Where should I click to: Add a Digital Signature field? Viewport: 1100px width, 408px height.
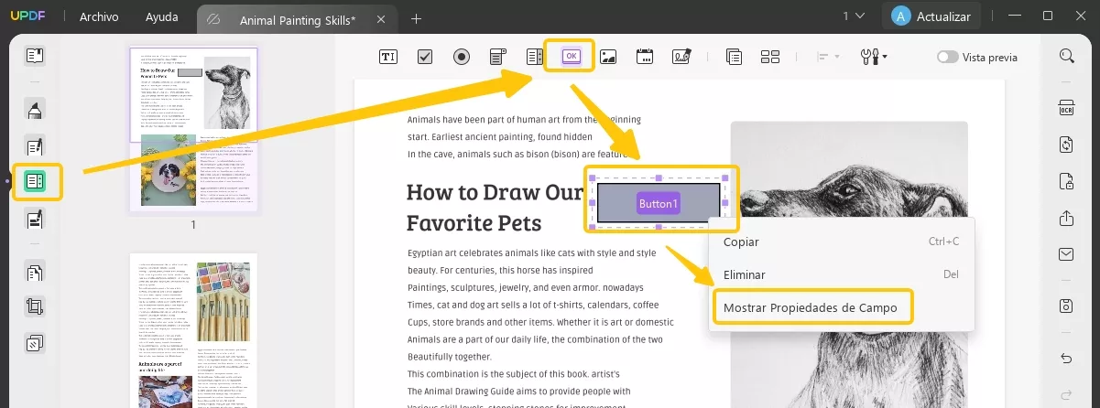(x=681, y=57)
